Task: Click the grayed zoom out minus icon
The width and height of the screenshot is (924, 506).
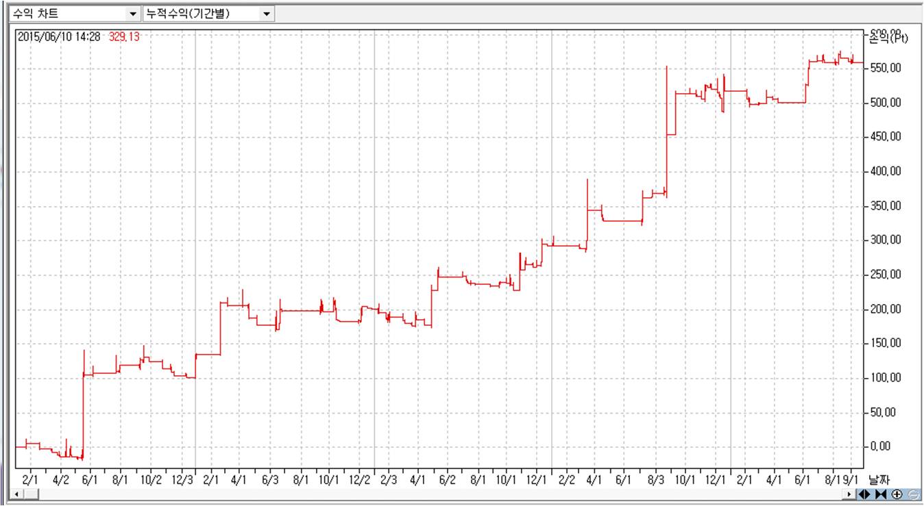Action: point(914,494)
